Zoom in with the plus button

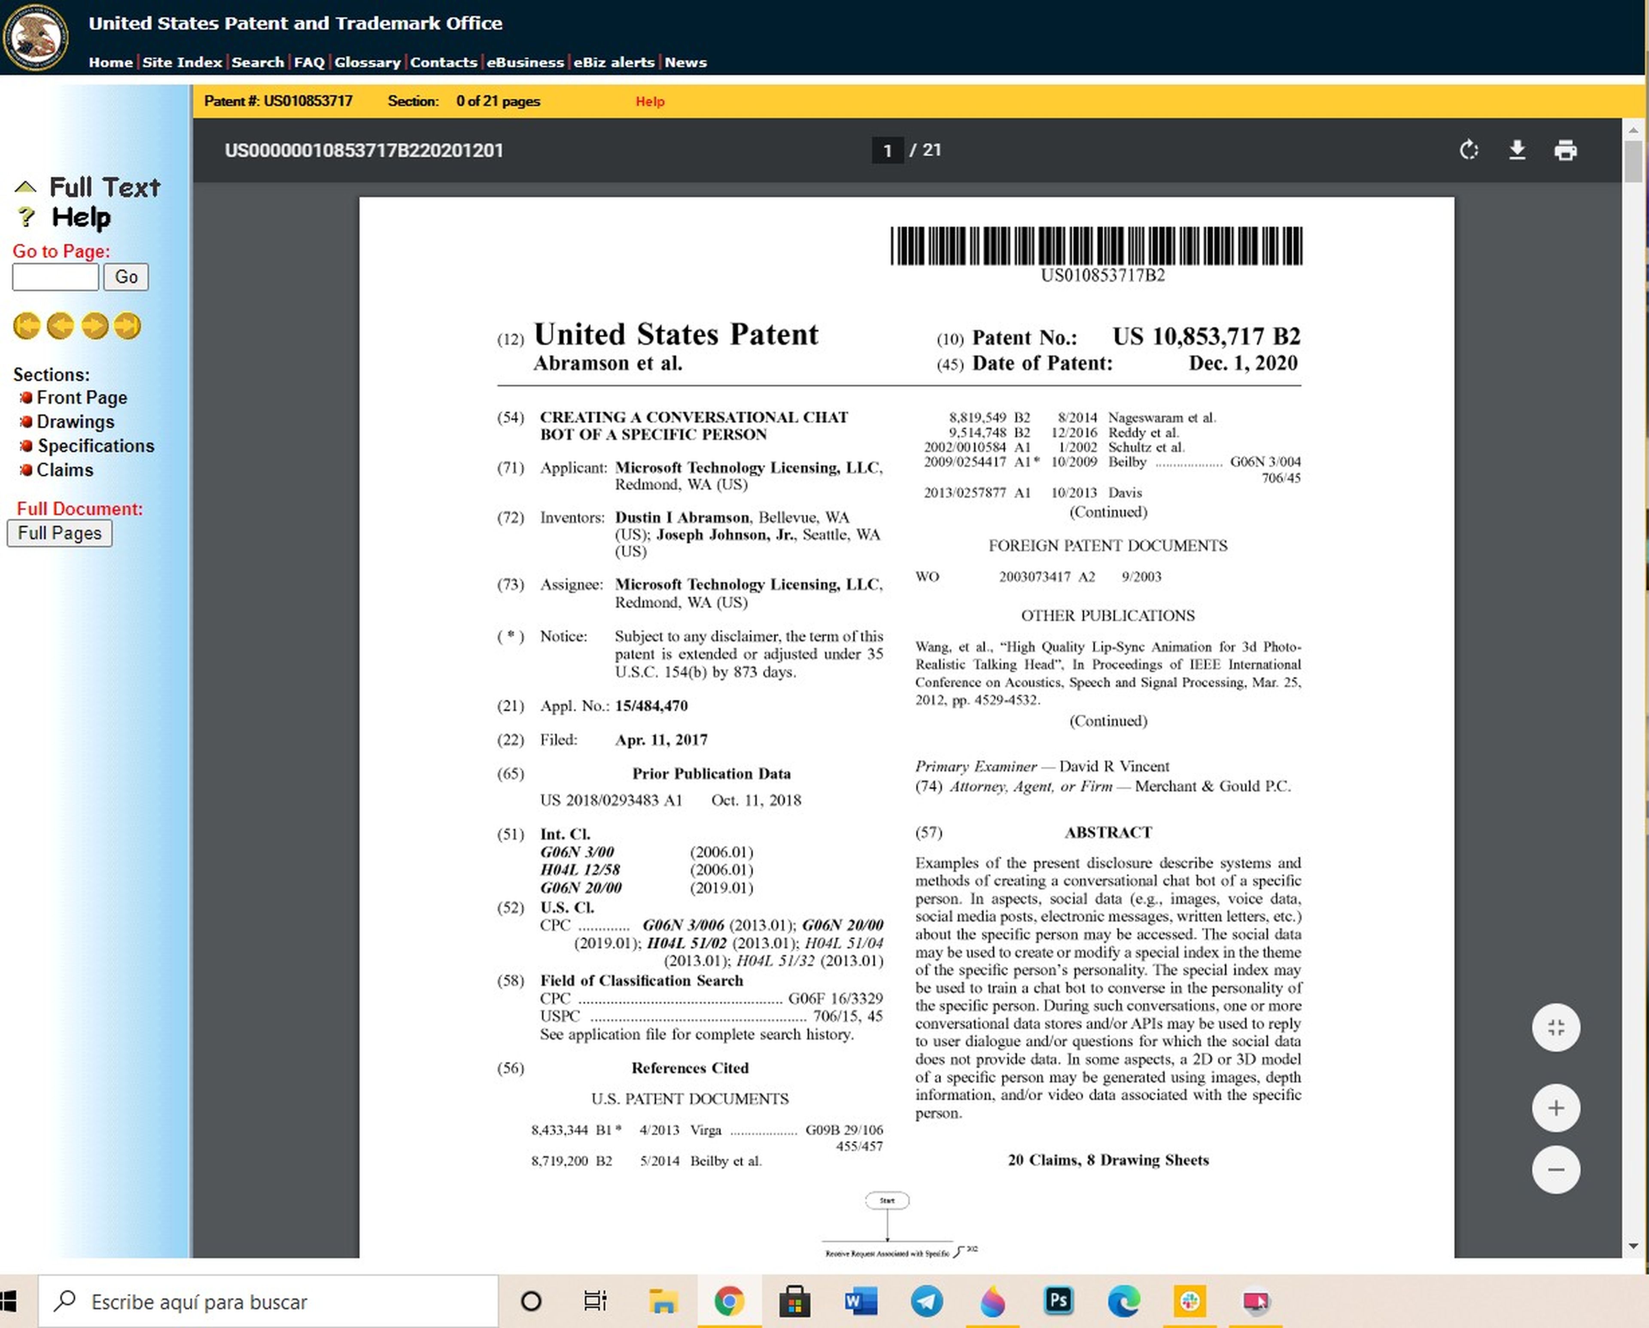1556,1108
